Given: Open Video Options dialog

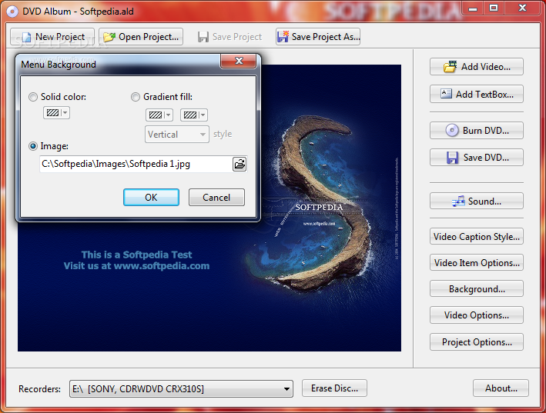Looking at the screenshot, I should point(477,315).
